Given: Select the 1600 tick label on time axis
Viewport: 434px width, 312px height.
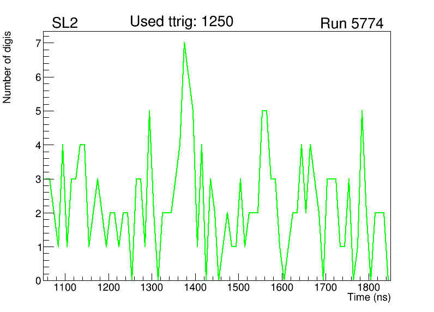Looking at the screenshot, I should click(282, 288).
